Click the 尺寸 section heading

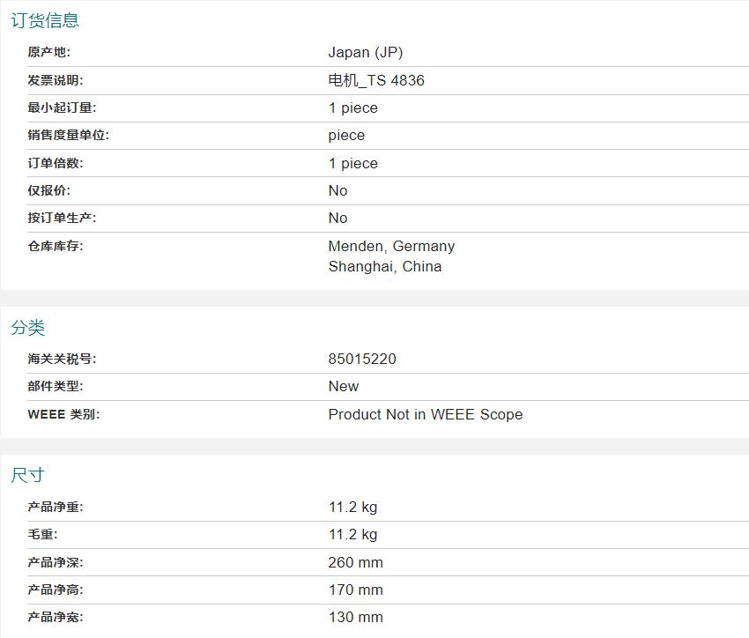(x=28, y=475)
